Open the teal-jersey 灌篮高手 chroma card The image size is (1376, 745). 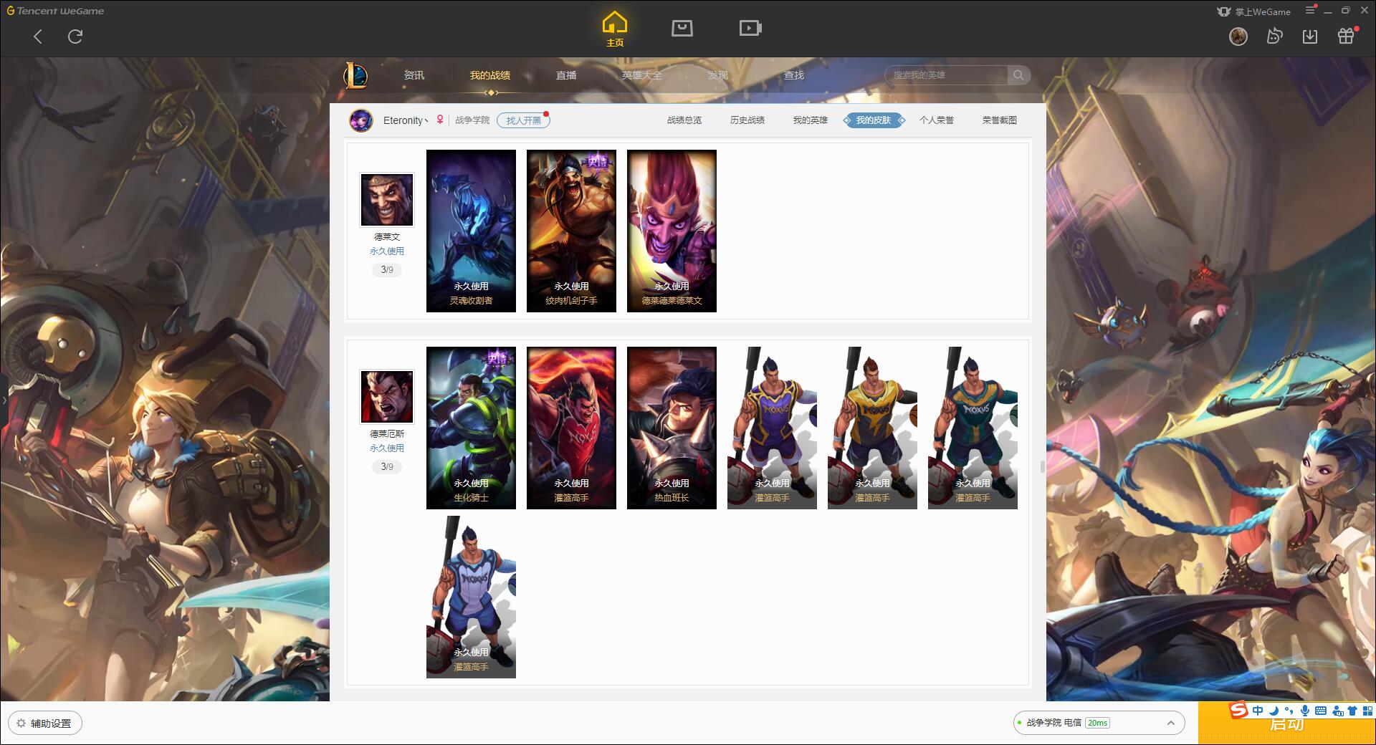coord(973,428)
